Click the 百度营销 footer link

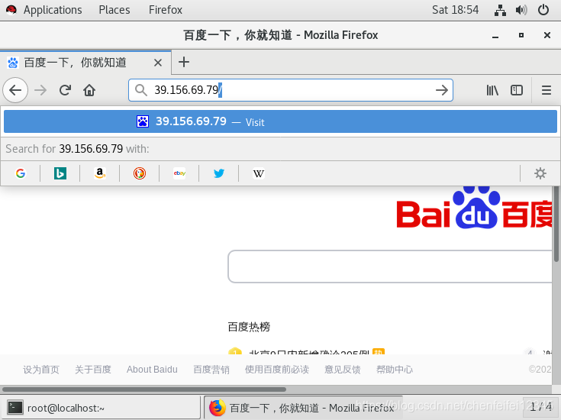211,369
